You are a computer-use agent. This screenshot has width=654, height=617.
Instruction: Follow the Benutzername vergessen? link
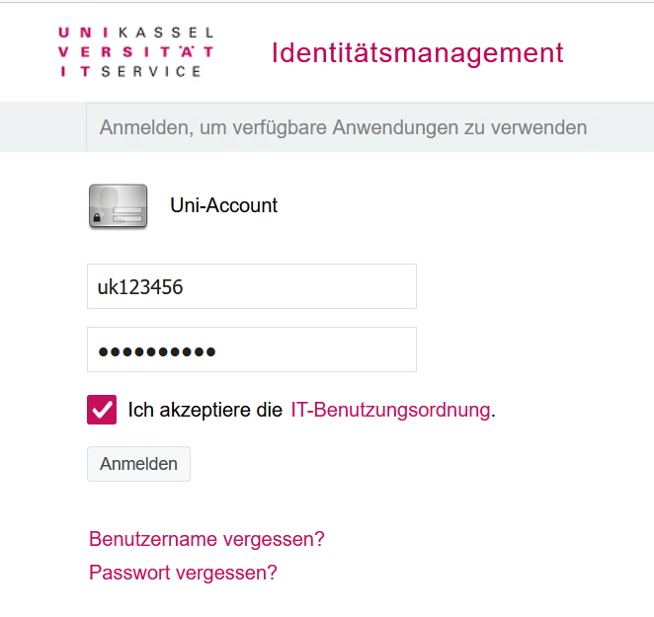click(x=206, y=539)
